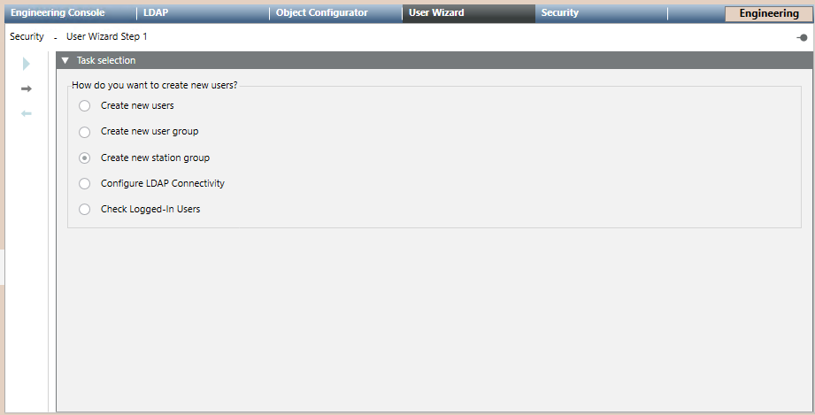Click the previous step left arrow icon
Screen dimensions: 815x415
[x=27, y=113]
